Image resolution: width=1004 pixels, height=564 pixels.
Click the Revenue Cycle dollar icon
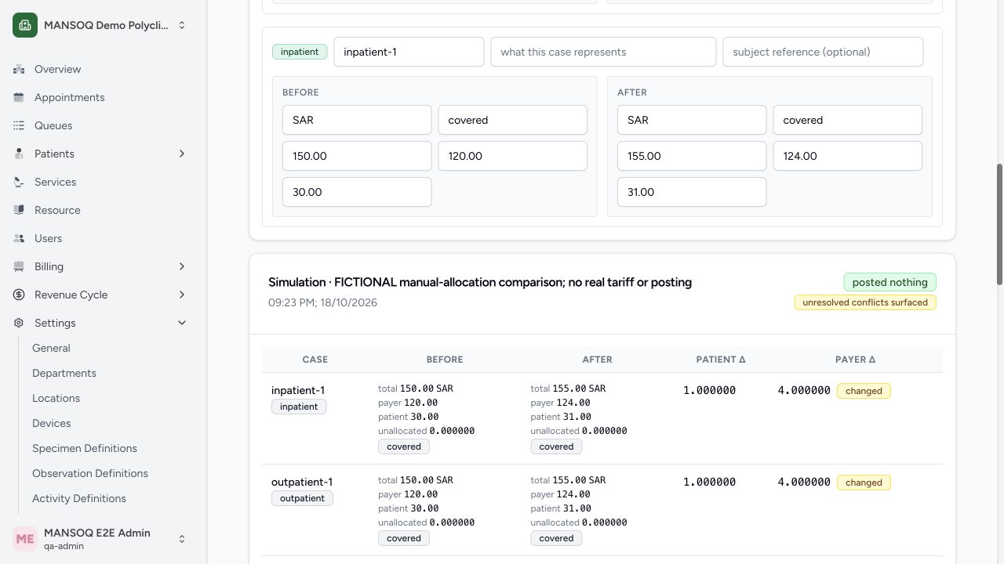(x=19, y=295)
